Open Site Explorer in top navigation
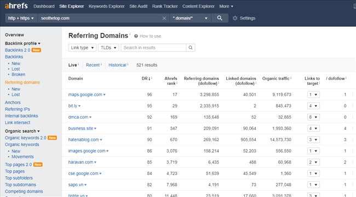356x197 pixels. coord(72,7)
